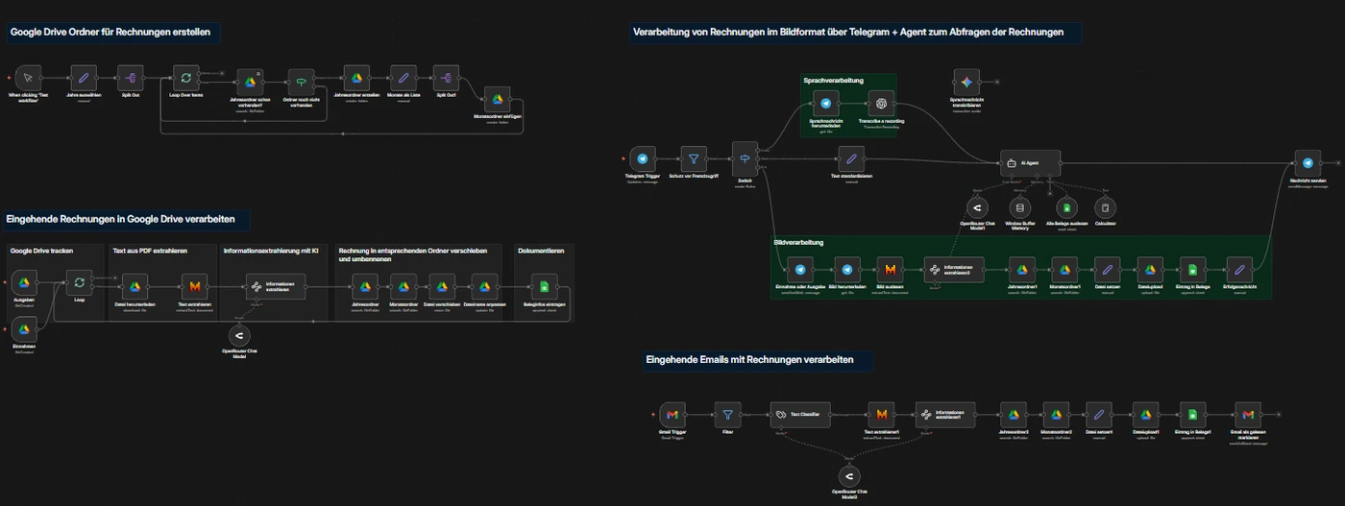Select the Text extrahieren1 node

click(881, 415)
